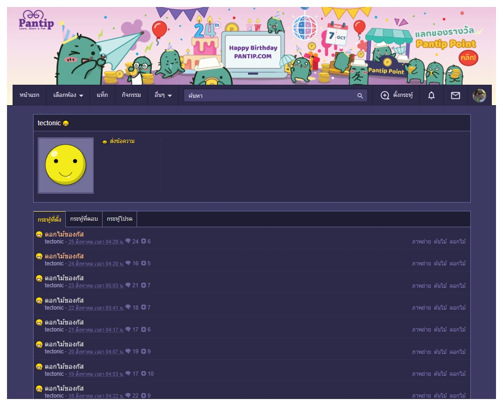Switch to กระทู้ที่ตั้ง tab

tap(49, 219)
